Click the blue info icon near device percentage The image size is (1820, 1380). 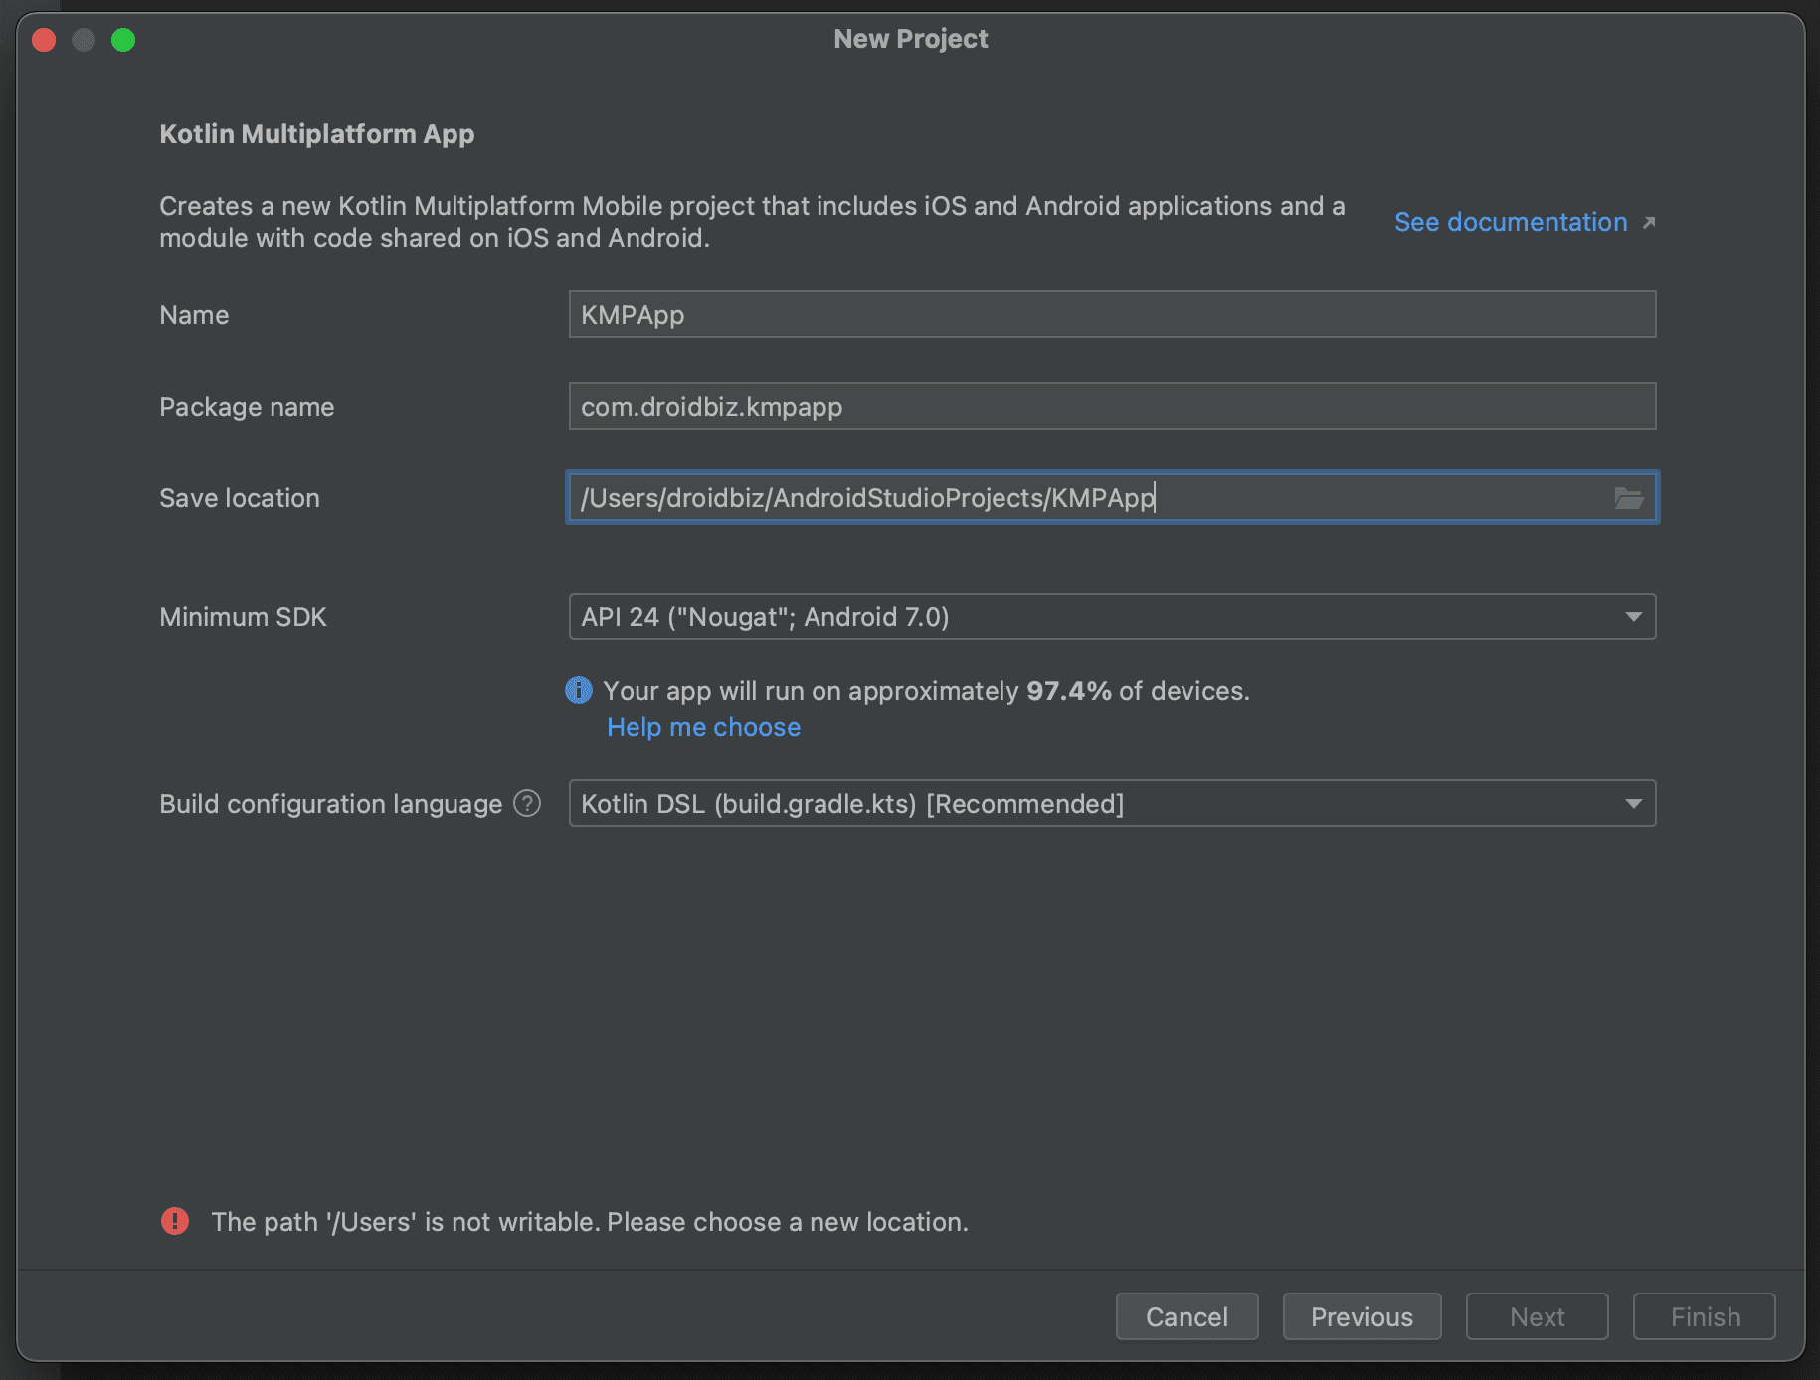click(x=579, y=690)
